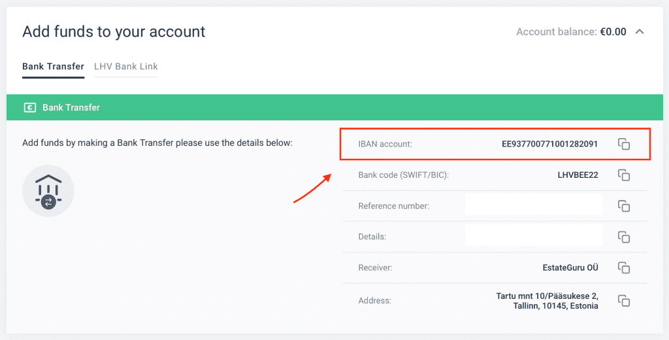This screenshot has height=340, width=669.
Task: Click the Reference number field
Action: [533, 205]
